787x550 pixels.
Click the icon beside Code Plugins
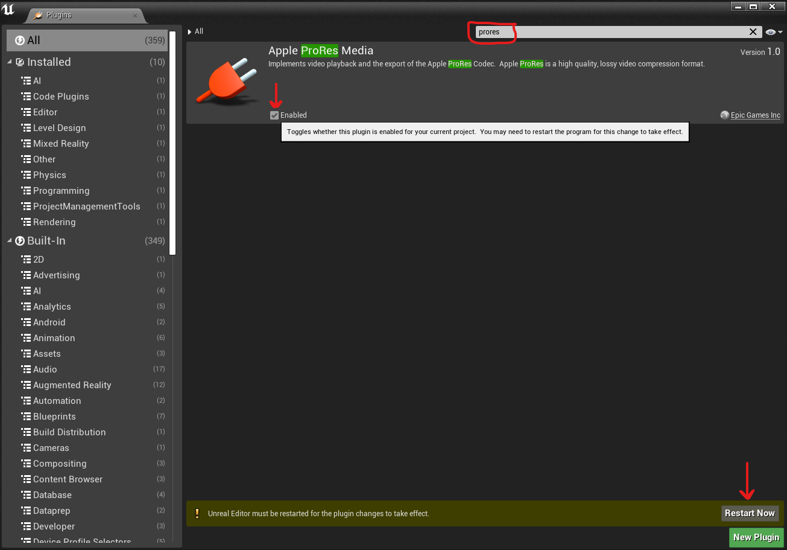coord(26,97)
